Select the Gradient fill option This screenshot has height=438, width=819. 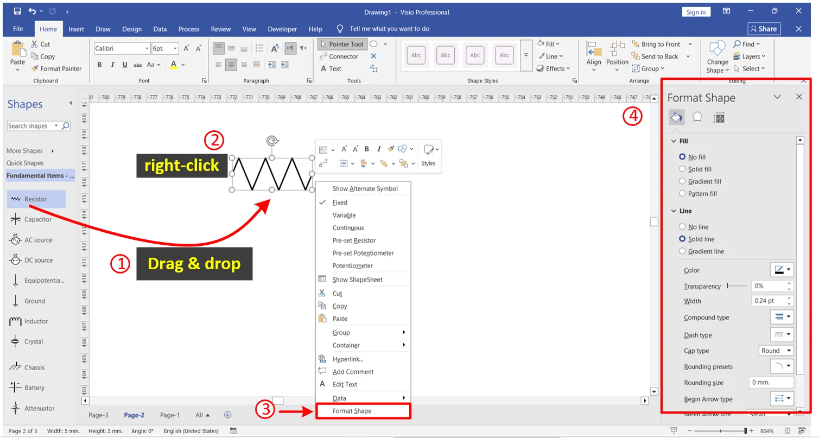click(x=682, y=181)
